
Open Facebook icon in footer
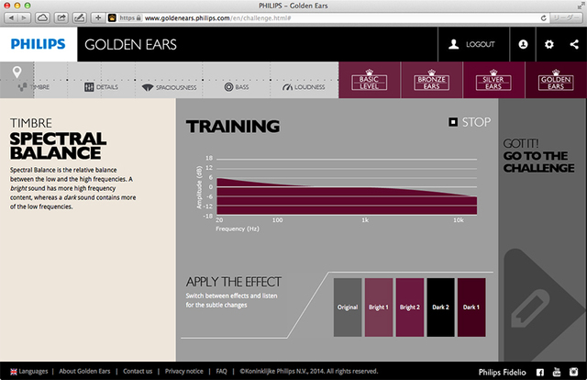540,372
